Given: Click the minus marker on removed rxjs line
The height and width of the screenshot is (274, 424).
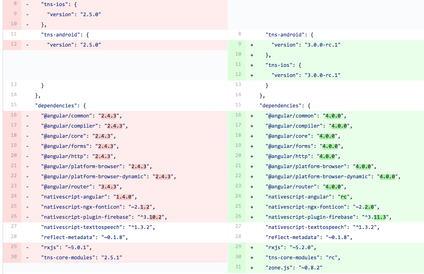Looking at the screenshot, I should [x=27, y=248].
